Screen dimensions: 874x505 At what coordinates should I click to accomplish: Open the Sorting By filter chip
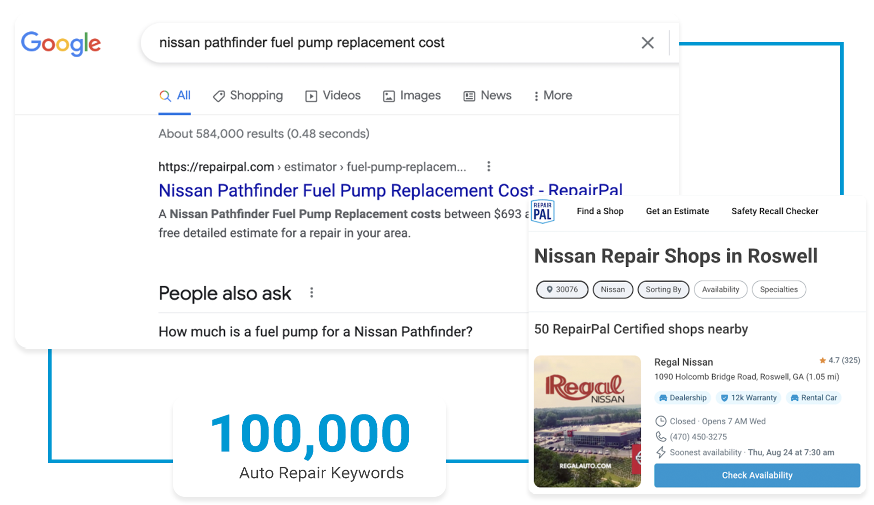pyautogui.click(x=663, y=290)
